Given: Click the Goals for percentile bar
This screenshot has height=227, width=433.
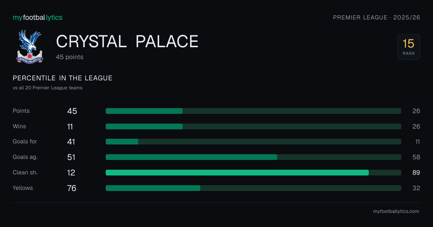Looking at the screenshot, I should pyautogui.click(x=253, y=142).
